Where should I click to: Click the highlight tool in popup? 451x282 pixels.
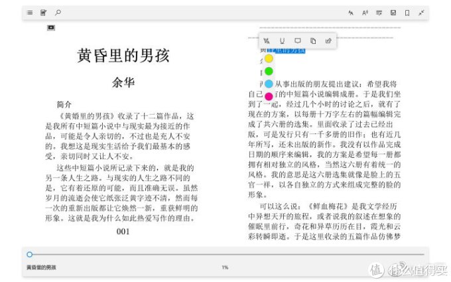(267, 41)
